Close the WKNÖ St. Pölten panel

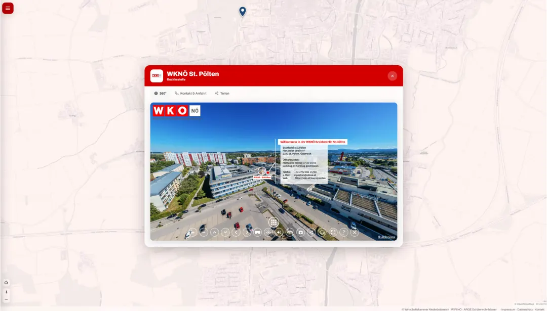[392, 76]
